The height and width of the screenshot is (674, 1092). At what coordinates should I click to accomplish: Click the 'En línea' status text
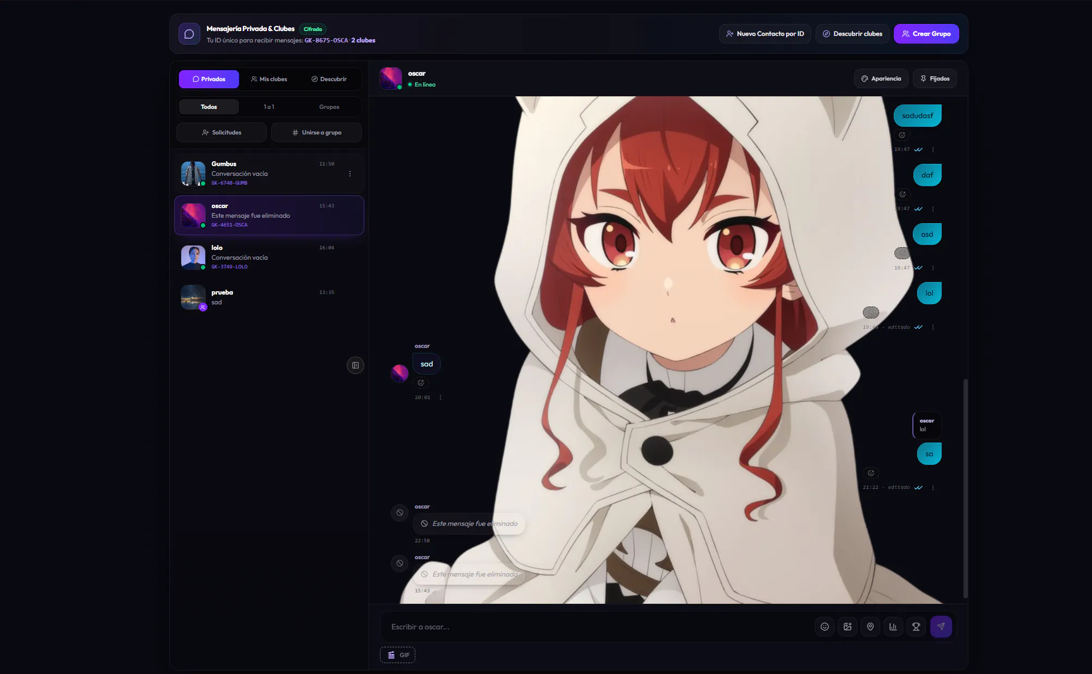coord(425,84)
